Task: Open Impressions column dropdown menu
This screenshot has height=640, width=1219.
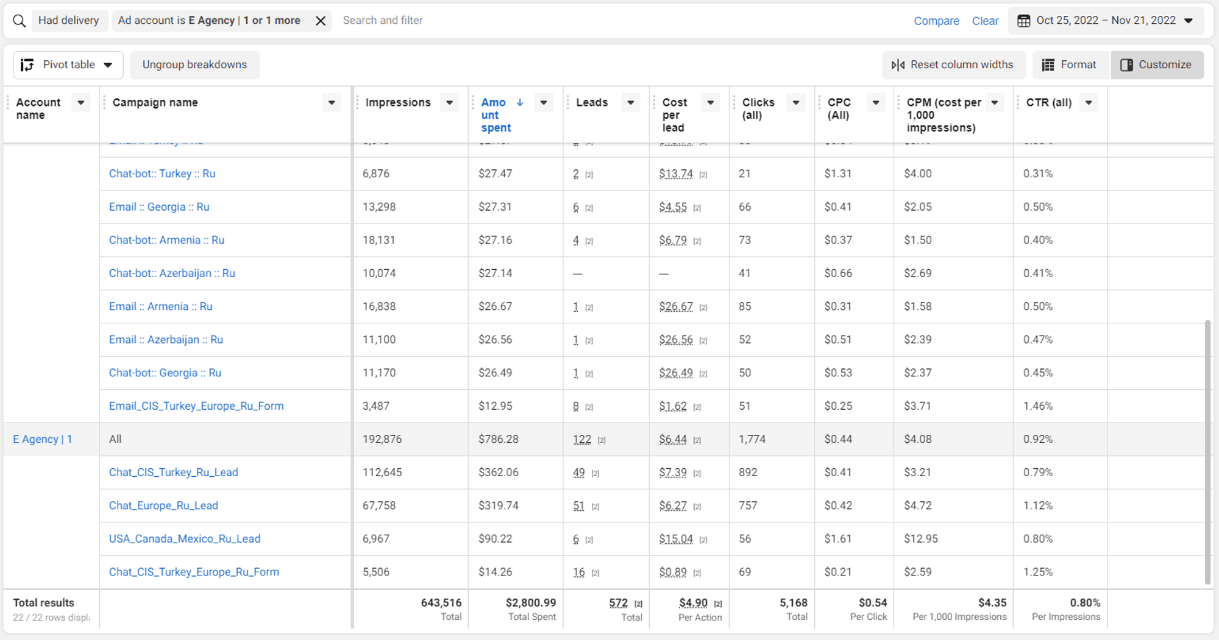Action: [449, 102]
